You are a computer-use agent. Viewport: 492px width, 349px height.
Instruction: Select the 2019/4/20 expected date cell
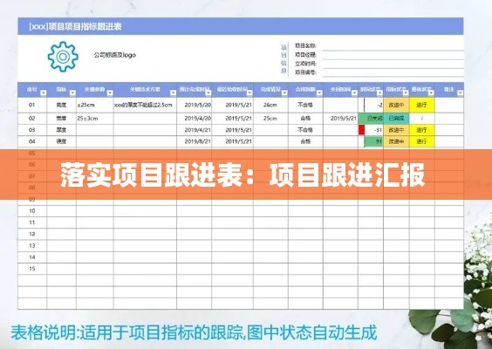click(195, 119)
